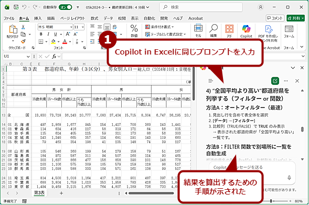
Task: Switch to the Page Layout (ページレイアウト) tab
Action: pos(72,18)
